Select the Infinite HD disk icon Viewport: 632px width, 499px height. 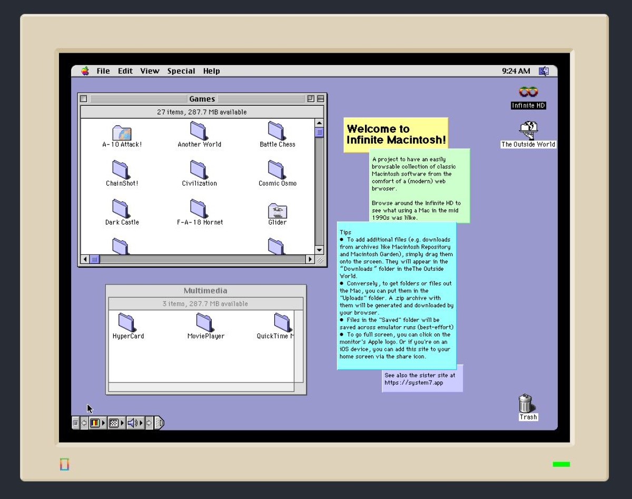[x=528, y=92]
